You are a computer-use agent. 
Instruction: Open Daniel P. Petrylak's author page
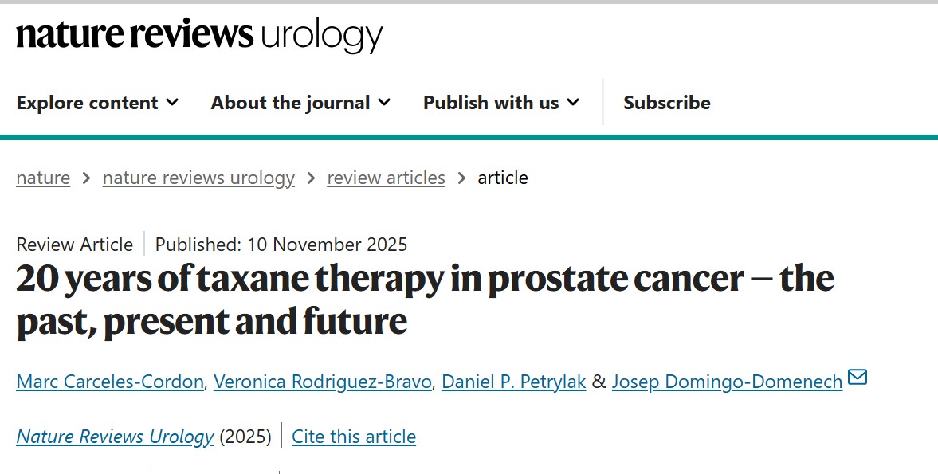(513, 382)
